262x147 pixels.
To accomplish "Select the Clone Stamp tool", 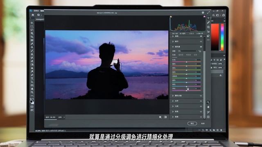I will click(x=32, y=54).
